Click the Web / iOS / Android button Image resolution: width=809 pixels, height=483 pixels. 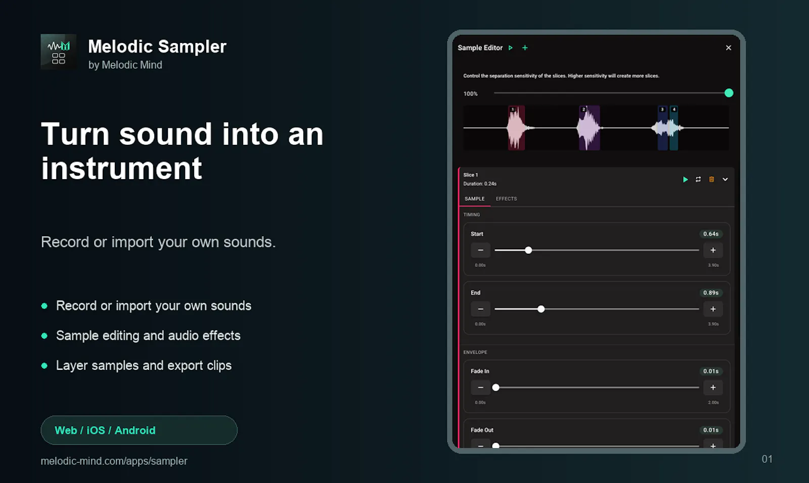(139, 431)
